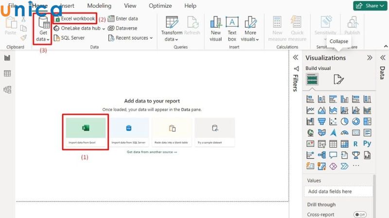
Task: Click the Share button
Action: 370,6
